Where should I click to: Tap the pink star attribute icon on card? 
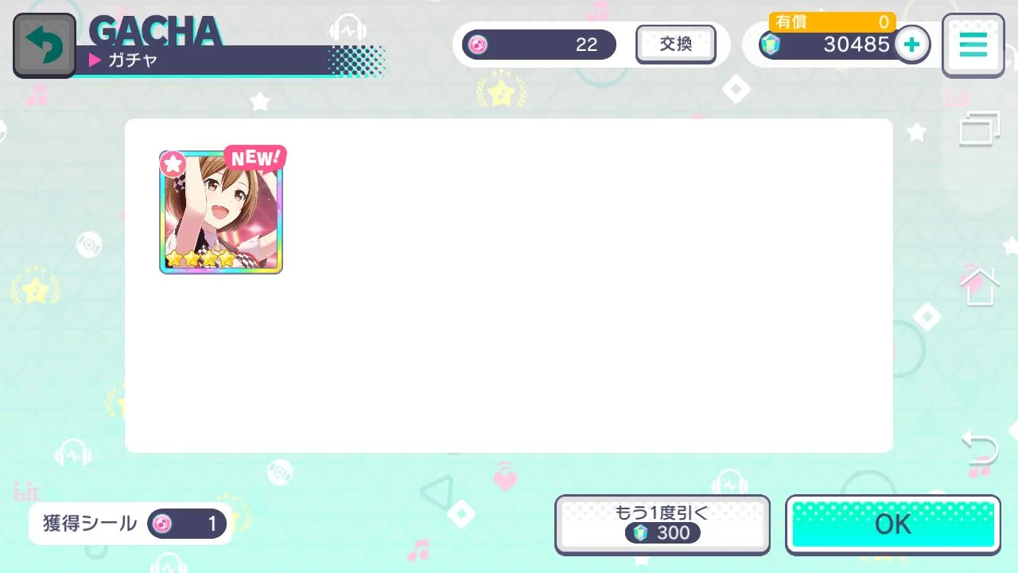pyautogui.click(x=173, y=165)
